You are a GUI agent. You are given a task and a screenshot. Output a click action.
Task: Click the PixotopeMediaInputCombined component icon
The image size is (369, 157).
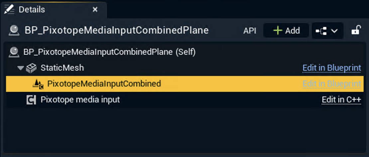click(38, 84)
